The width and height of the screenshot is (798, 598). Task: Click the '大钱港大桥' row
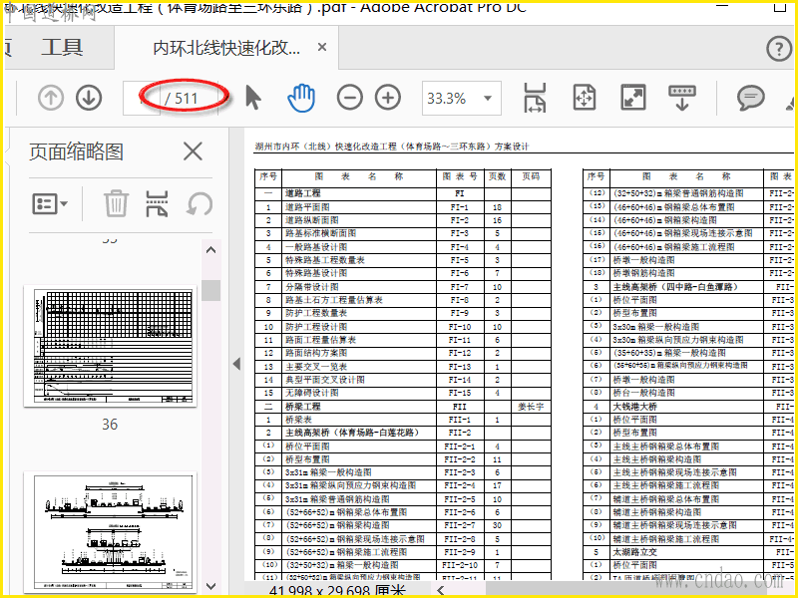pyautogui.click(x=635, y=407)
